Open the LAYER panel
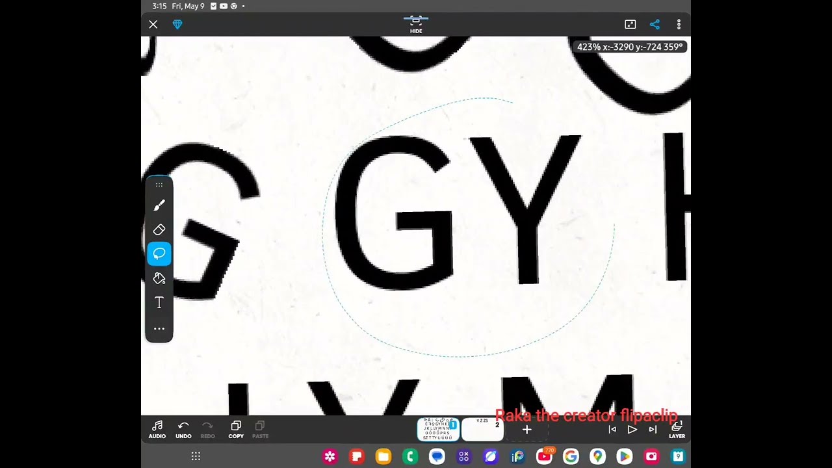Image resolution: width=832 pixels, height=468 pixels. click(677, 430)
